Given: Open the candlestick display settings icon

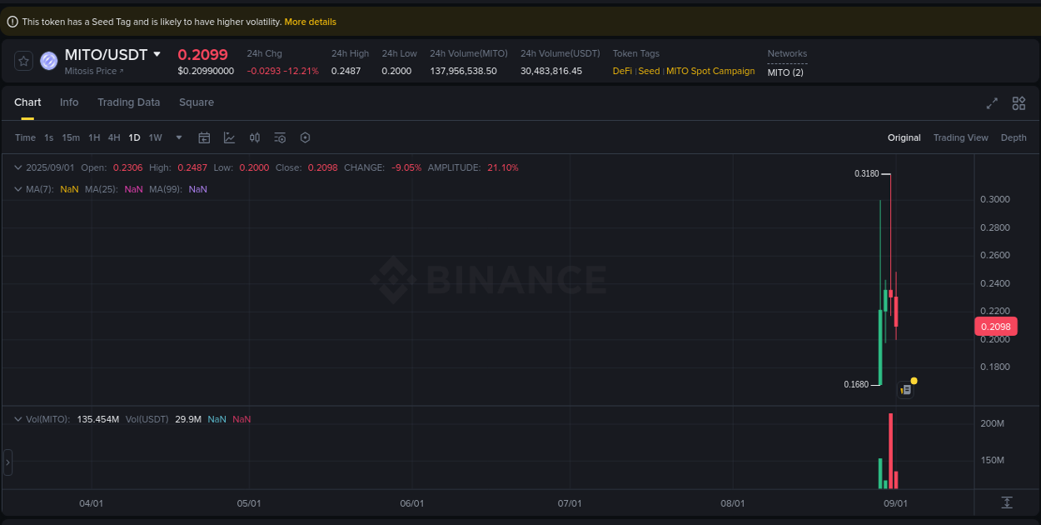Looking at the screenshot, I should (x=255, y=137).
